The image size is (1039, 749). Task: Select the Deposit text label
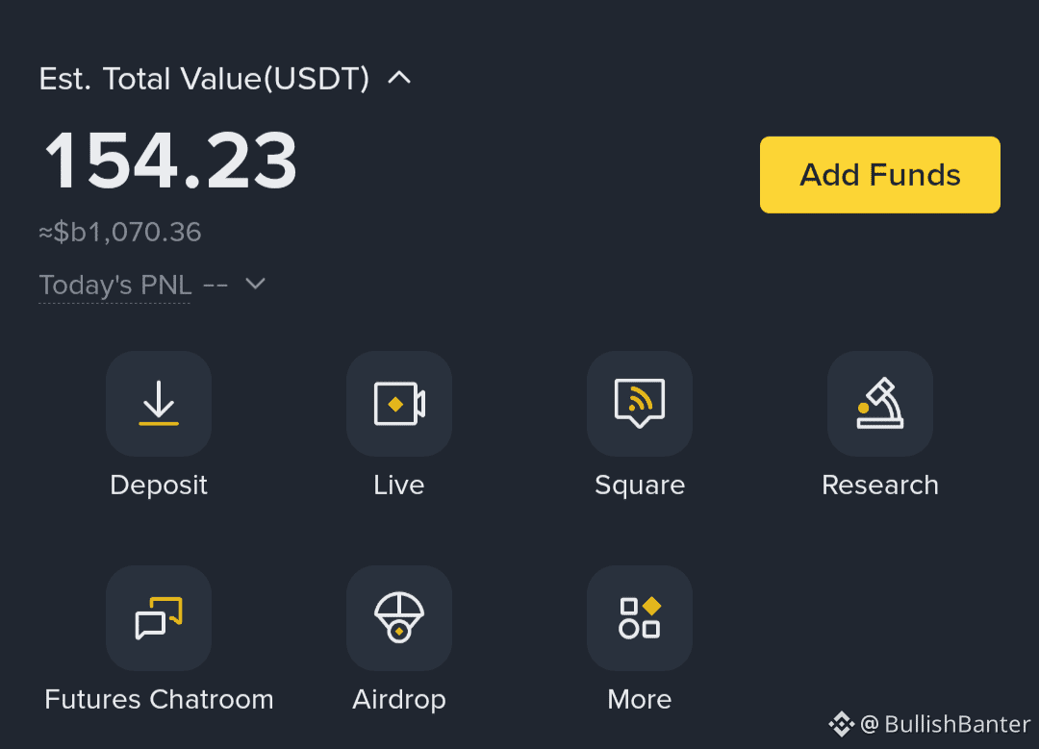(159, 486)
